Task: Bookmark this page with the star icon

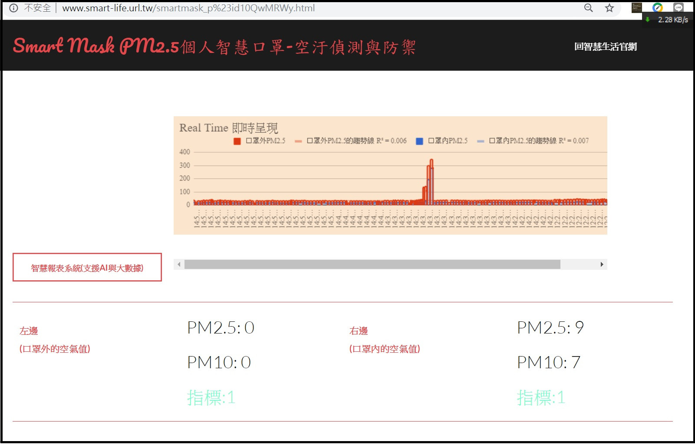Action: [609, 8]
